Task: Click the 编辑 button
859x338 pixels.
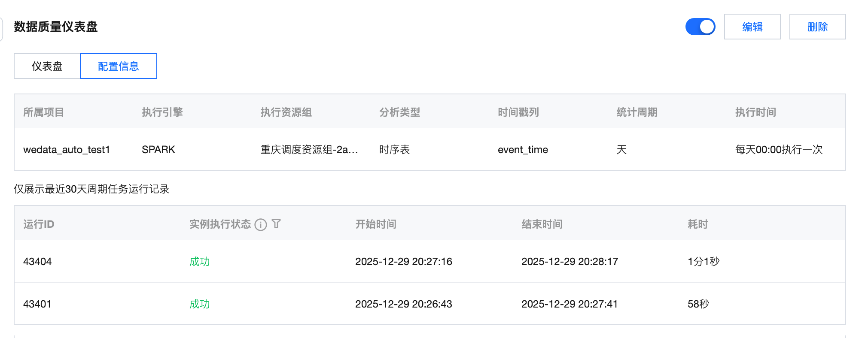Action: click(x=752, y=27)
